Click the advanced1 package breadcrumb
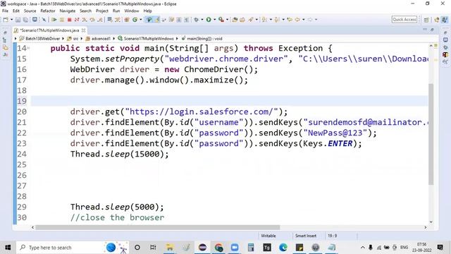The width and height of the screenshot is (451, 254). click(x=101, y=39)
